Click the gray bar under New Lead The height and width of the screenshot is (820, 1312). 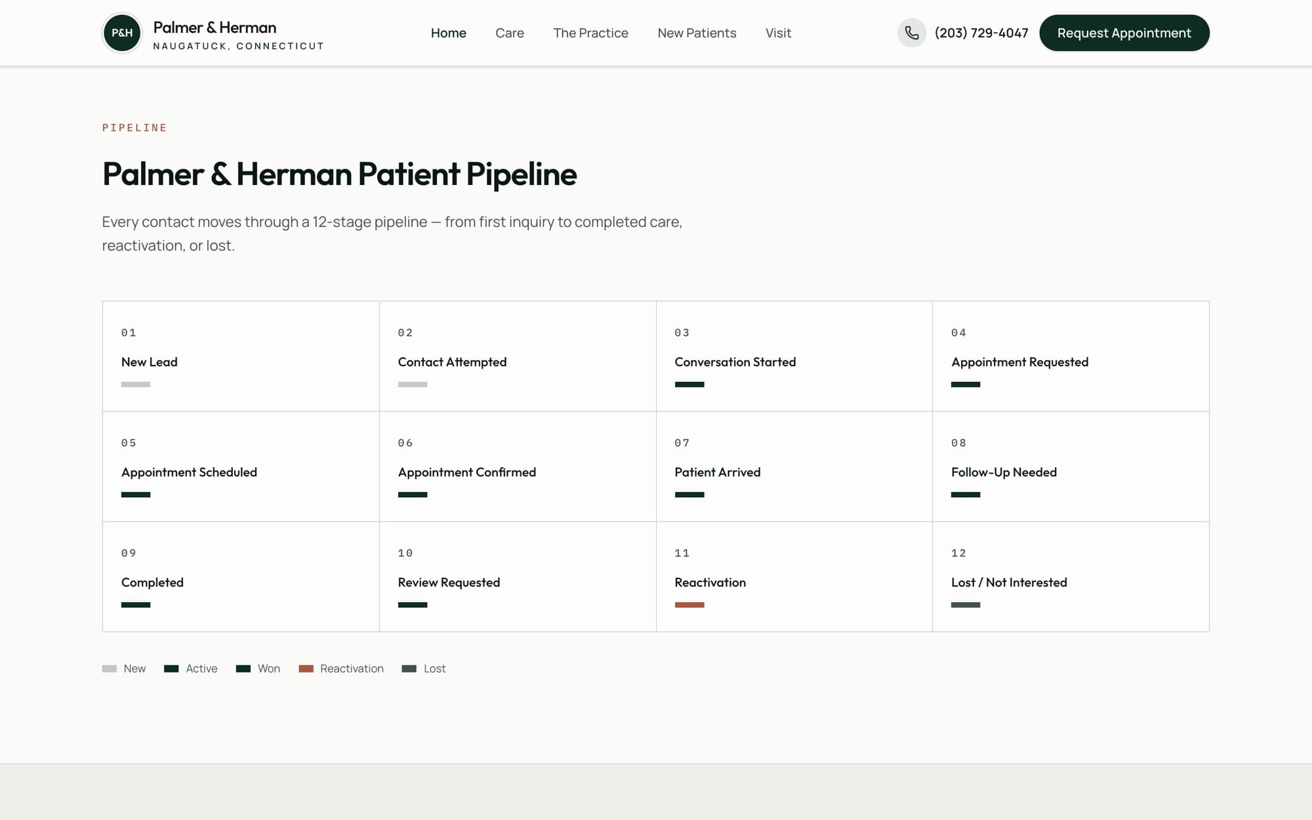point(136,384)
